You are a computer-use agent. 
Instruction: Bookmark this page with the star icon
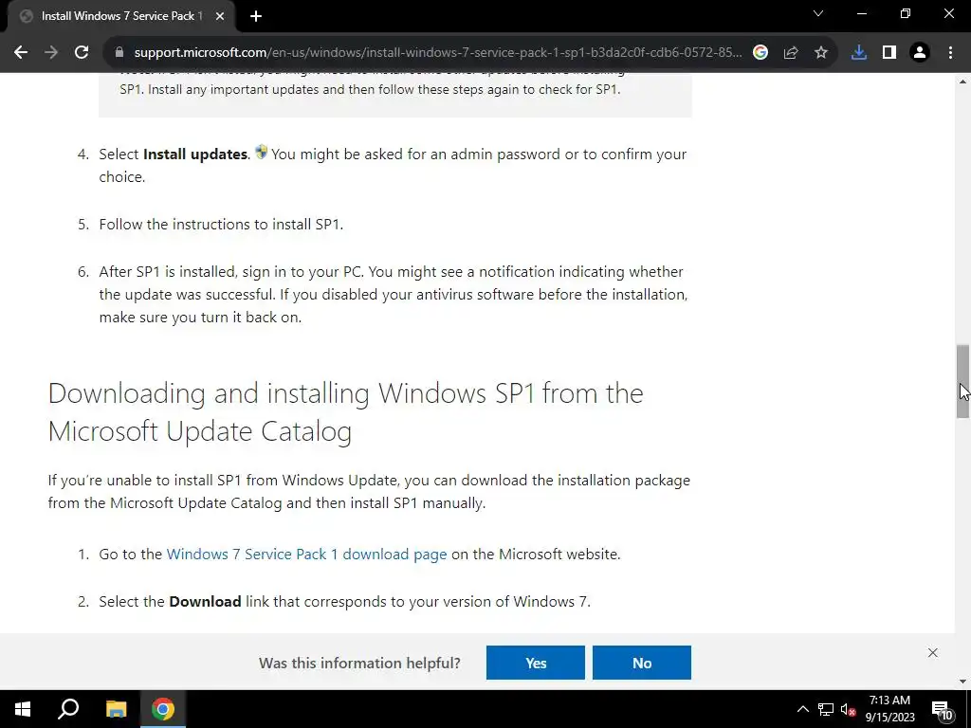[x=820, y=53]
